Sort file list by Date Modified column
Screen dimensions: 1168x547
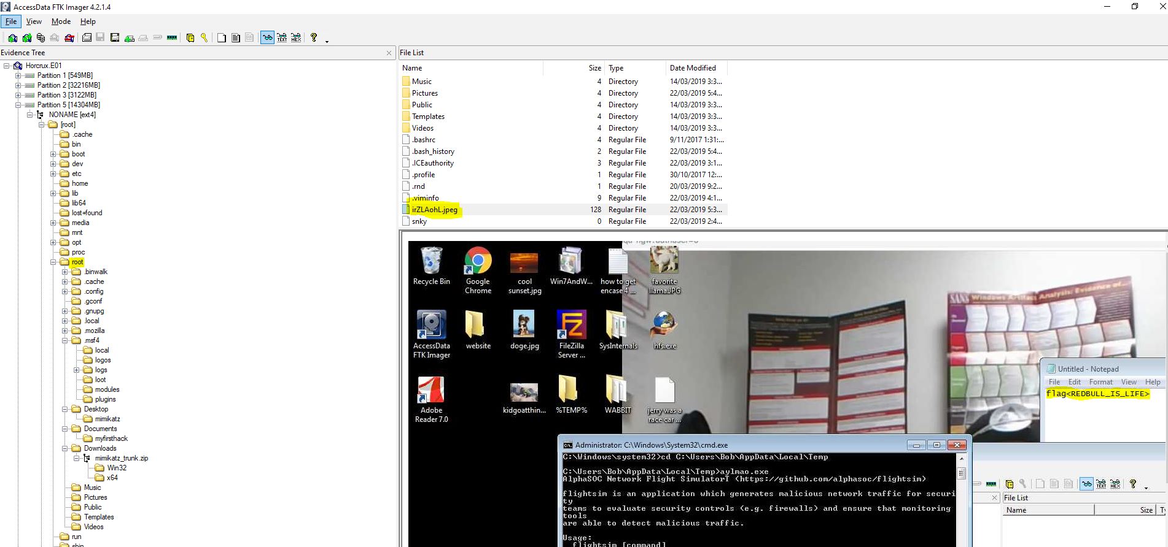[x=696, y=68]
